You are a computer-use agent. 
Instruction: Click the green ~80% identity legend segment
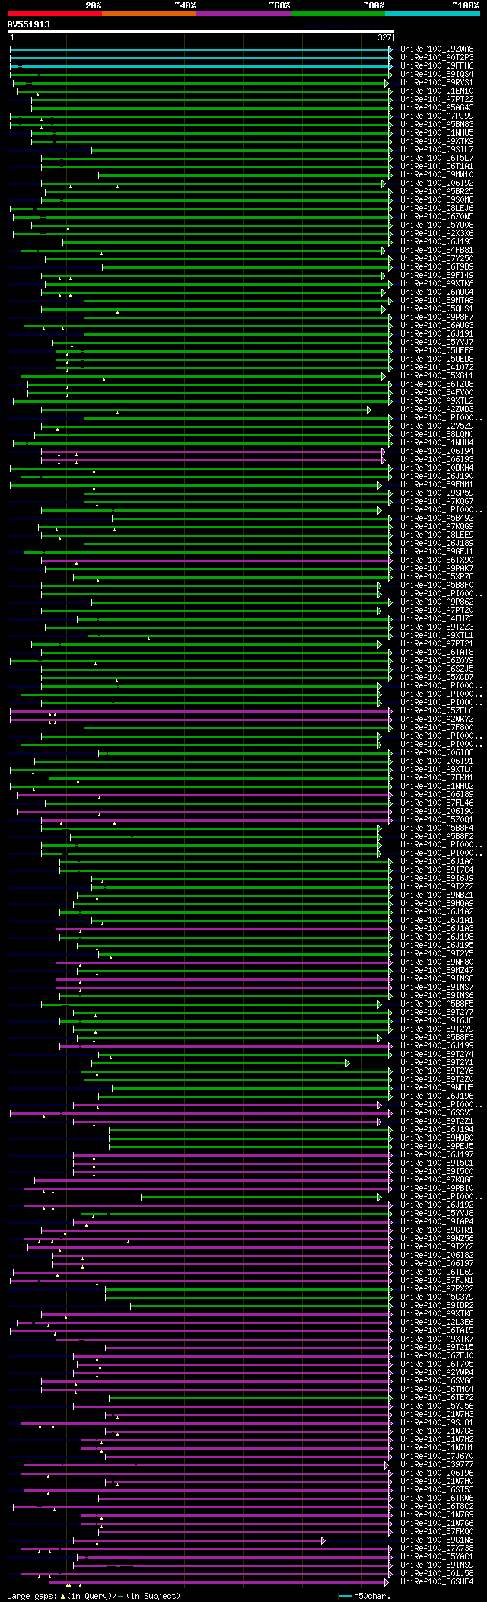(338, 13)
